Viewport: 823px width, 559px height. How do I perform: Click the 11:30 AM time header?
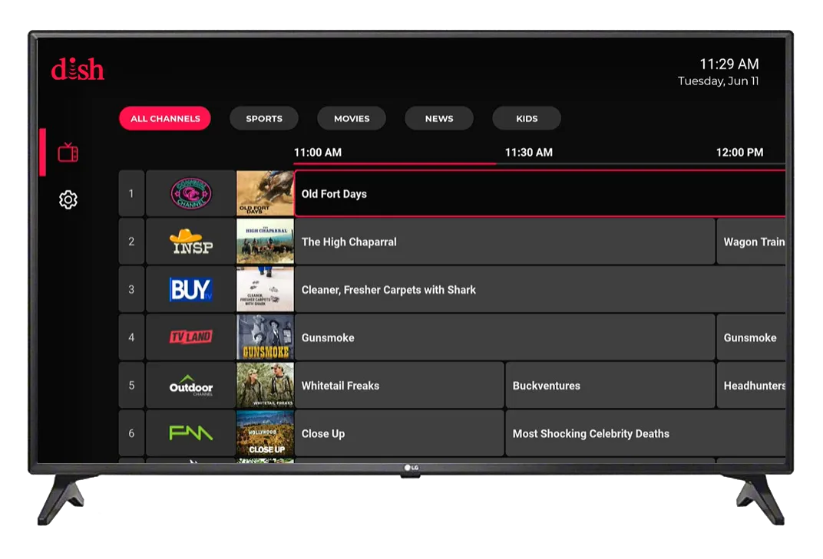[x=528, y=153]
